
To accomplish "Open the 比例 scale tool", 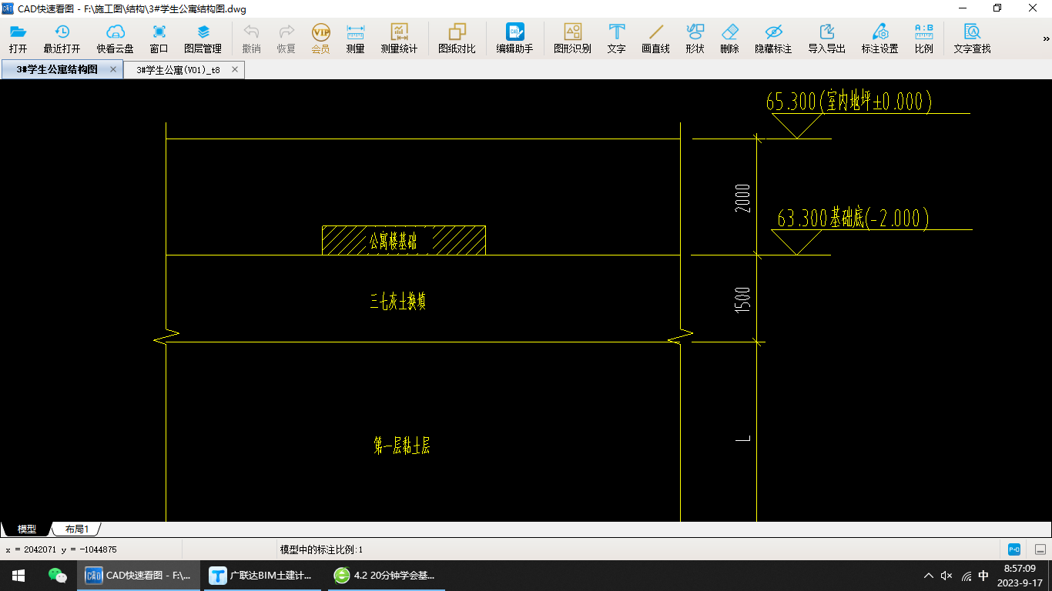I will [x=923, y=39].
